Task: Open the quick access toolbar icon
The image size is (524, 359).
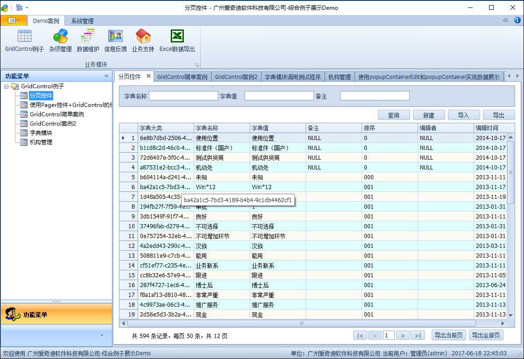Action: 19,7
